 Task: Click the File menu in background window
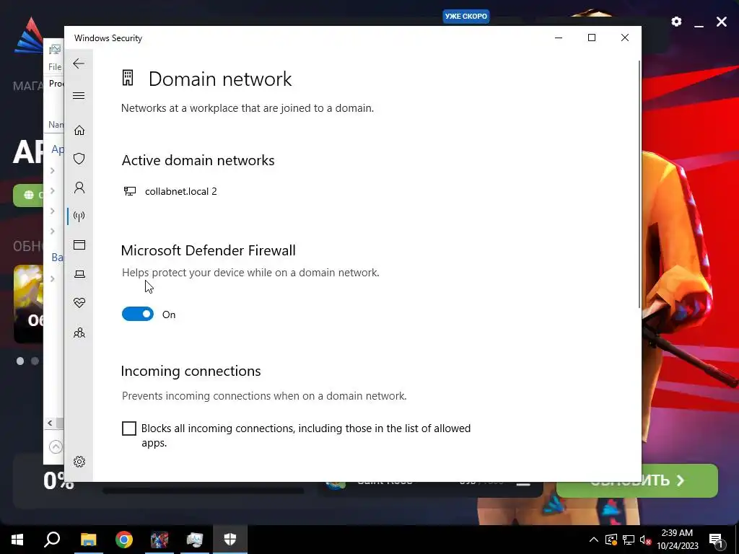pyautogui.click(x=55, y=67)
